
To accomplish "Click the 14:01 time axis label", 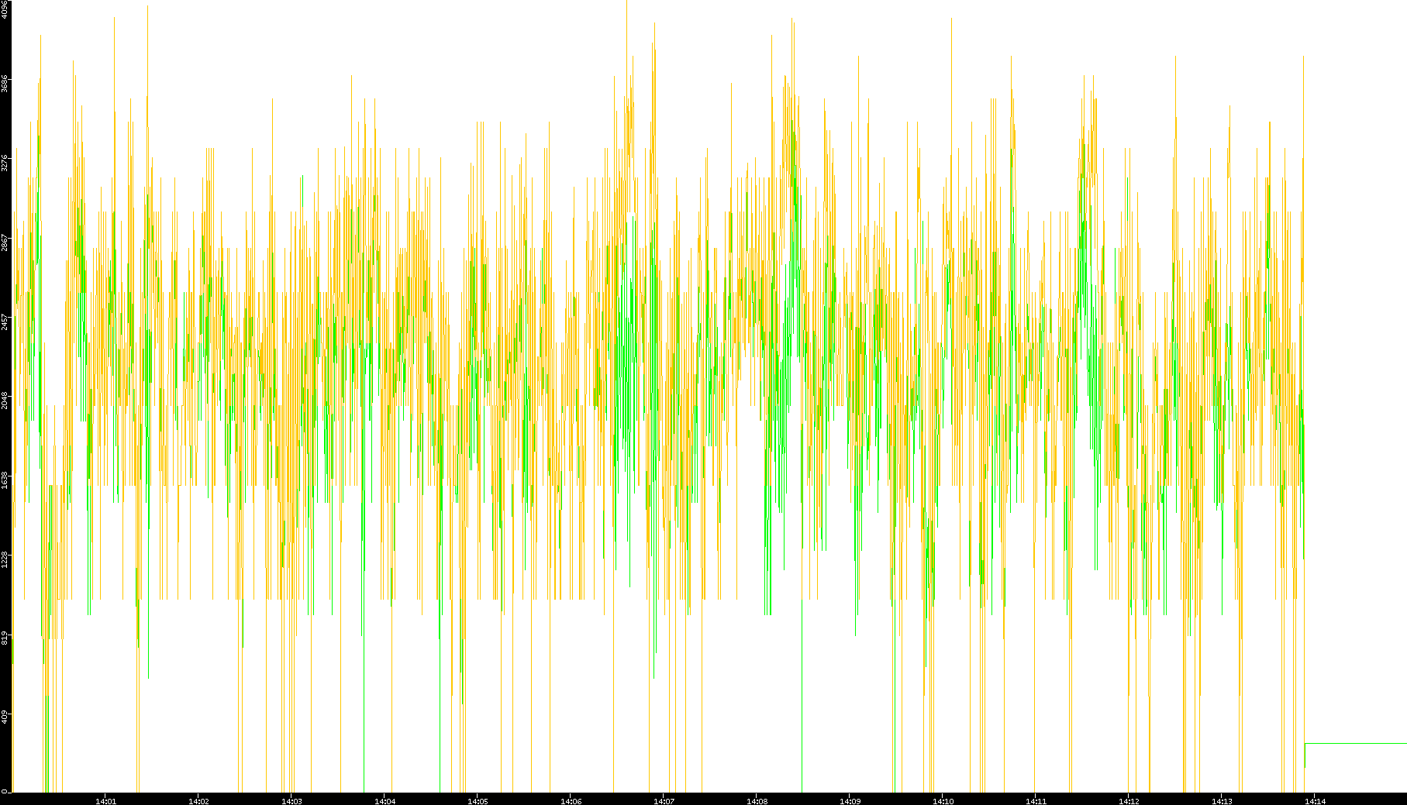I will coord(106,801).
